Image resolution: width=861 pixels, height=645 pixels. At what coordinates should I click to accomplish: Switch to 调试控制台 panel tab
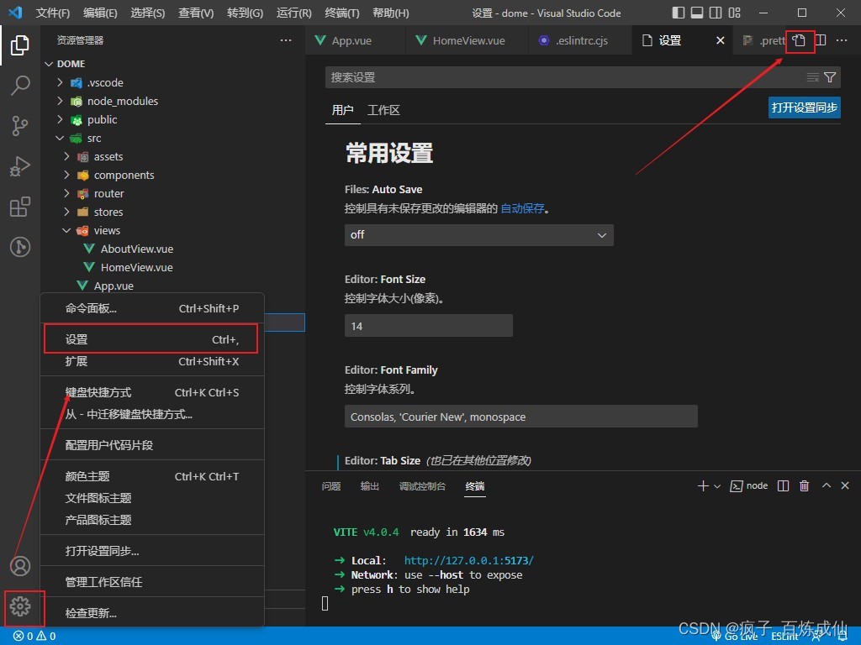(x=422, y=486)
